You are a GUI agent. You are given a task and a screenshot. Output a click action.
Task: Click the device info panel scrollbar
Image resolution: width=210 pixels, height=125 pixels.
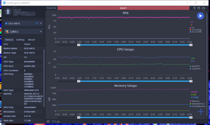coord(44,78)
